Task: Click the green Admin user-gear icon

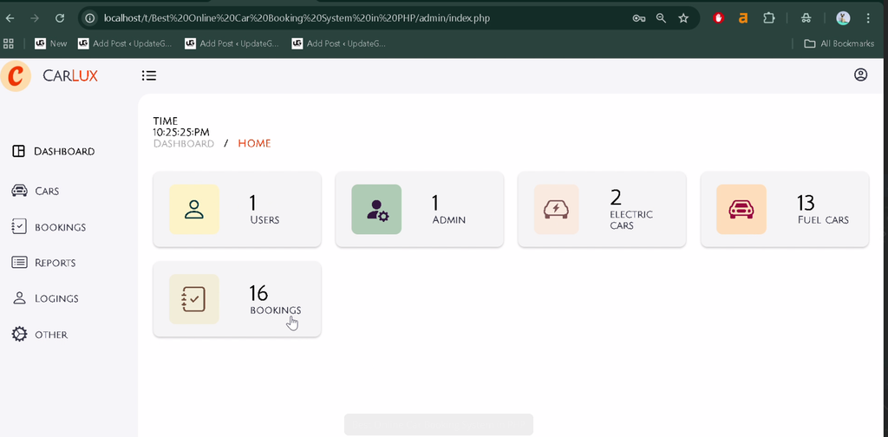Action: [376, 210]
